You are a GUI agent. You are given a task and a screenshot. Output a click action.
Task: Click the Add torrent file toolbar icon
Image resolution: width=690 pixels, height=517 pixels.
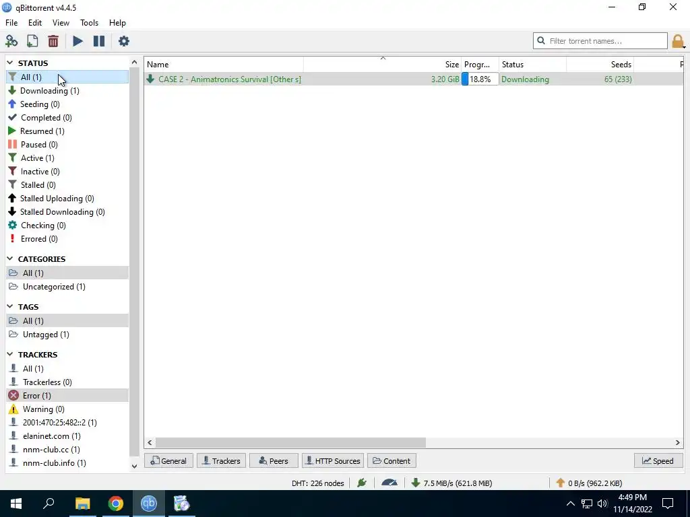(32, 41)
